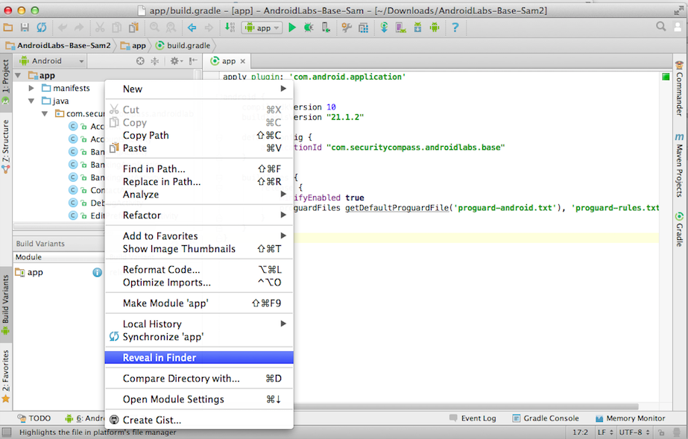Viewport: 688px width, 439px height.
Task: Open the Help question mark icon
Action: coord(455,28)
